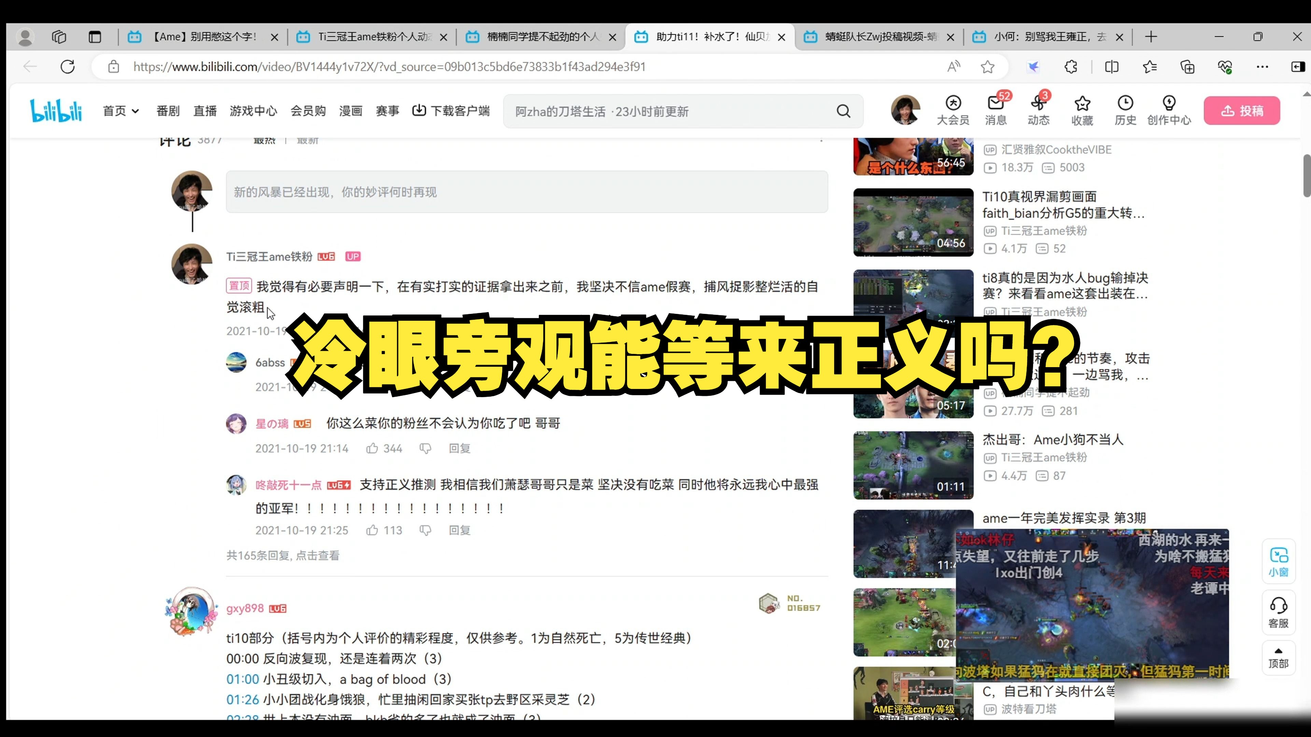This screenshot has height=737, width=1311.
Task: Switch to 楠楠同学提不起劲 tab
Action: point(541,37)
